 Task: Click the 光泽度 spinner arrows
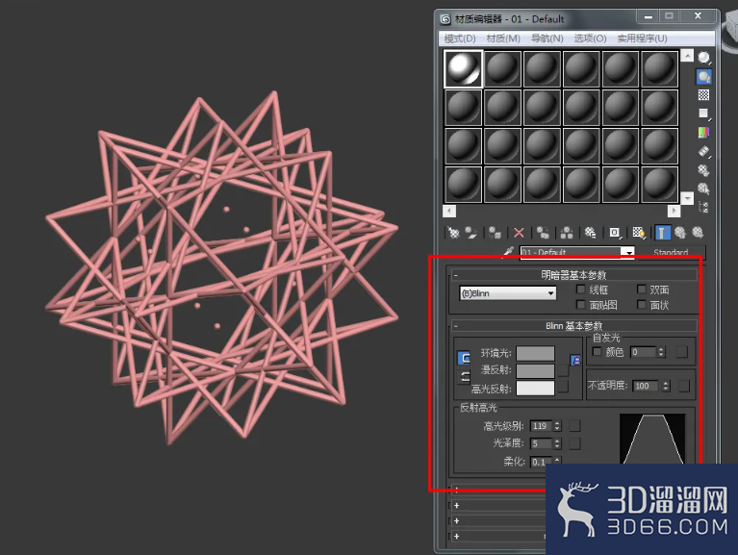557,443
